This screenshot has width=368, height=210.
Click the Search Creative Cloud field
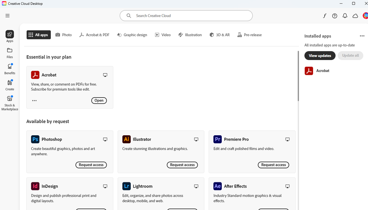pos(186,16)
